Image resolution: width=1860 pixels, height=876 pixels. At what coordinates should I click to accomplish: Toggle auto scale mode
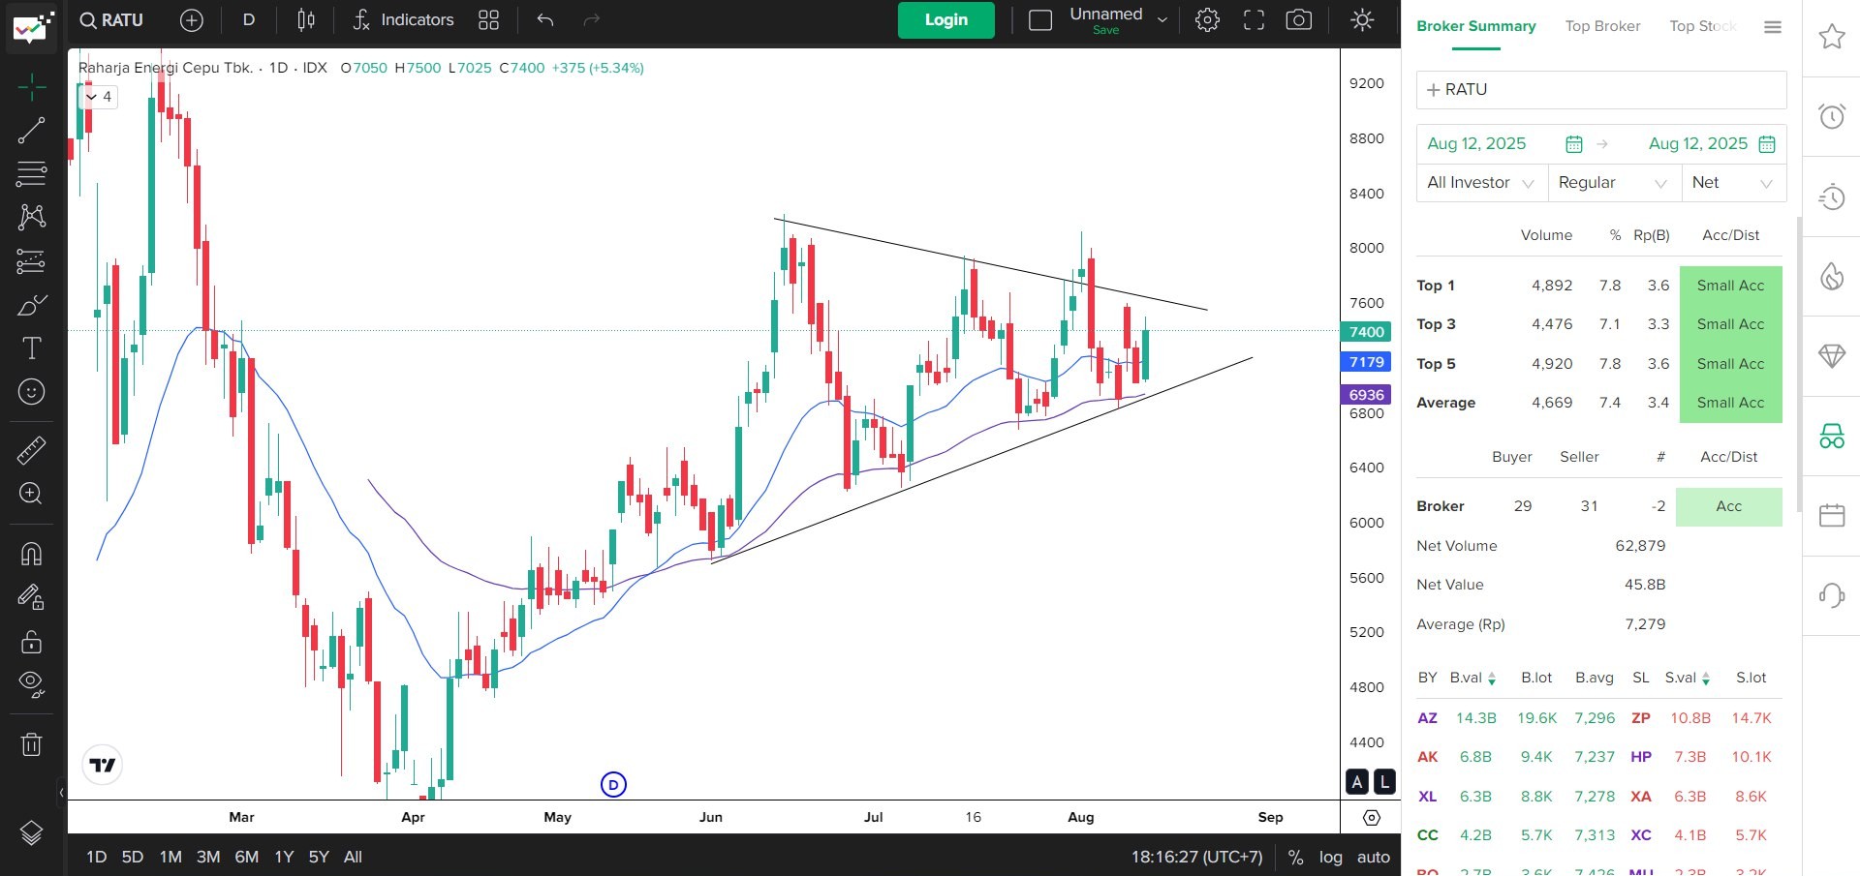(x=1373, y=857)
